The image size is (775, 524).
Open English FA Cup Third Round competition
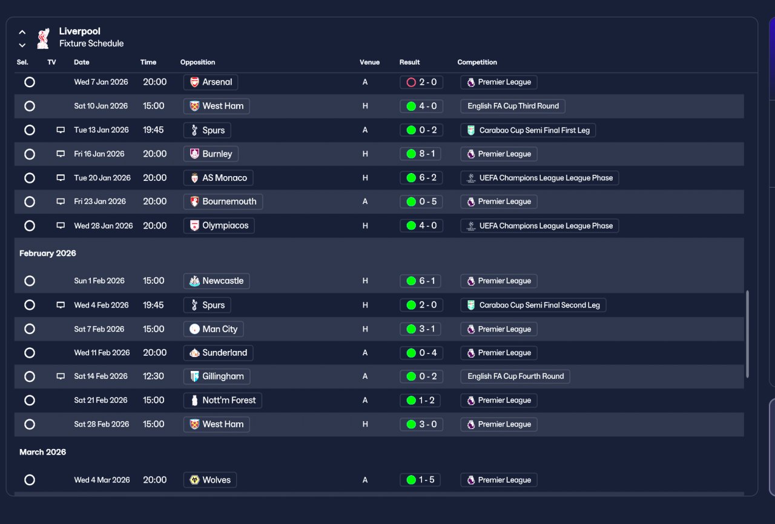[513, 106]
